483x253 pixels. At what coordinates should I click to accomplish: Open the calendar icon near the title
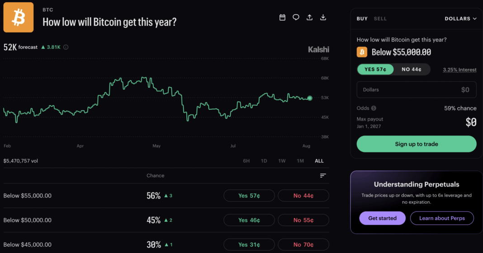282,17
